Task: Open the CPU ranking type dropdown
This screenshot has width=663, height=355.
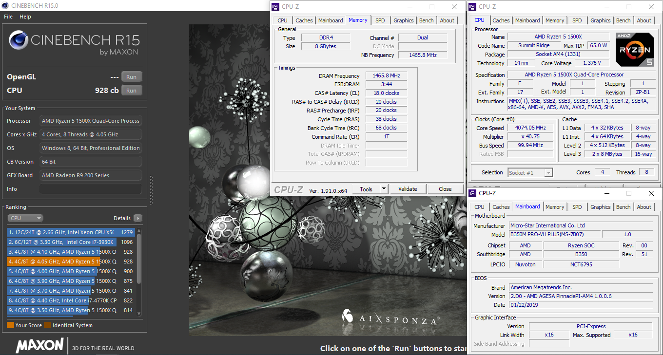Action: tap(25, 218)
